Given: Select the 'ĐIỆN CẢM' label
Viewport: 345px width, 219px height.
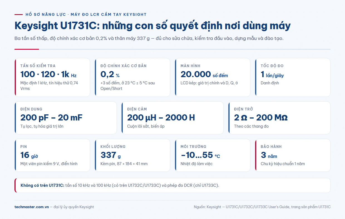Looking at the screenshot, I should pos(137,109).
